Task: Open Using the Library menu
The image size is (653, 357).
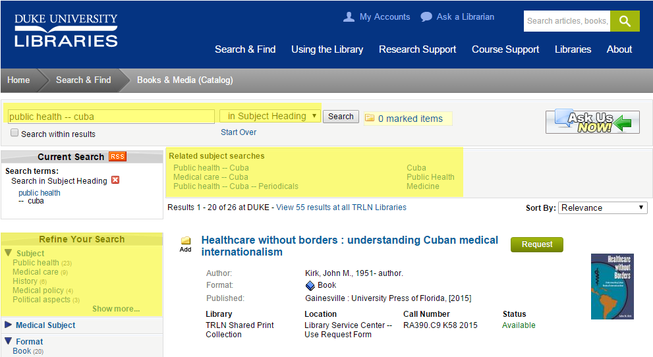Action: point(327,49)
